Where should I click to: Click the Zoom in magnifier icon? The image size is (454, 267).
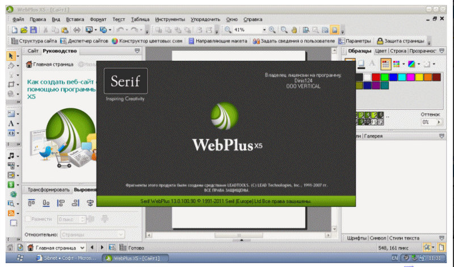coord(272,30)
